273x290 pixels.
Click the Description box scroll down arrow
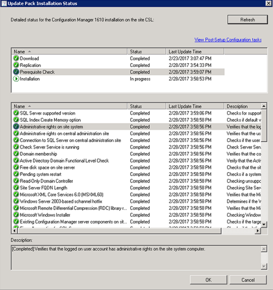[264, 266]
